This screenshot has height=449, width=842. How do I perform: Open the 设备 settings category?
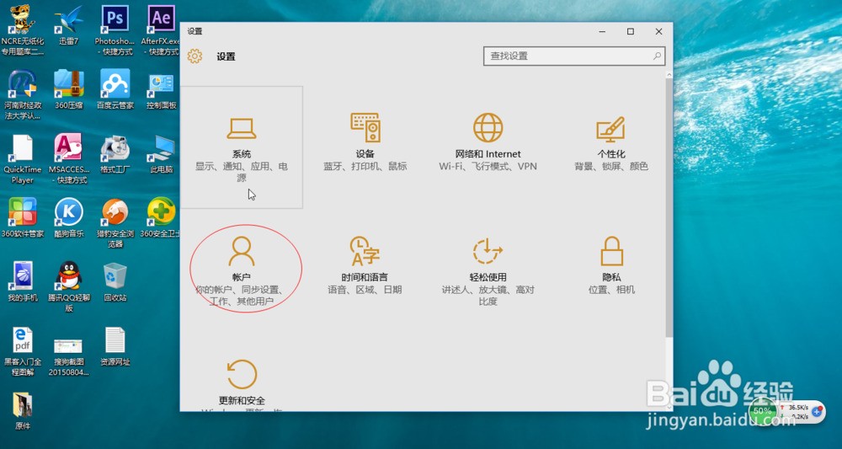[365, 142]
